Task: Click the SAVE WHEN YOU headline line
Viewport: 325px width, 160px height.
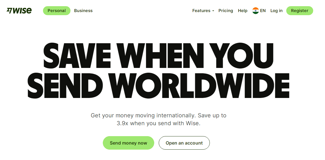Action: click(158, 55)
